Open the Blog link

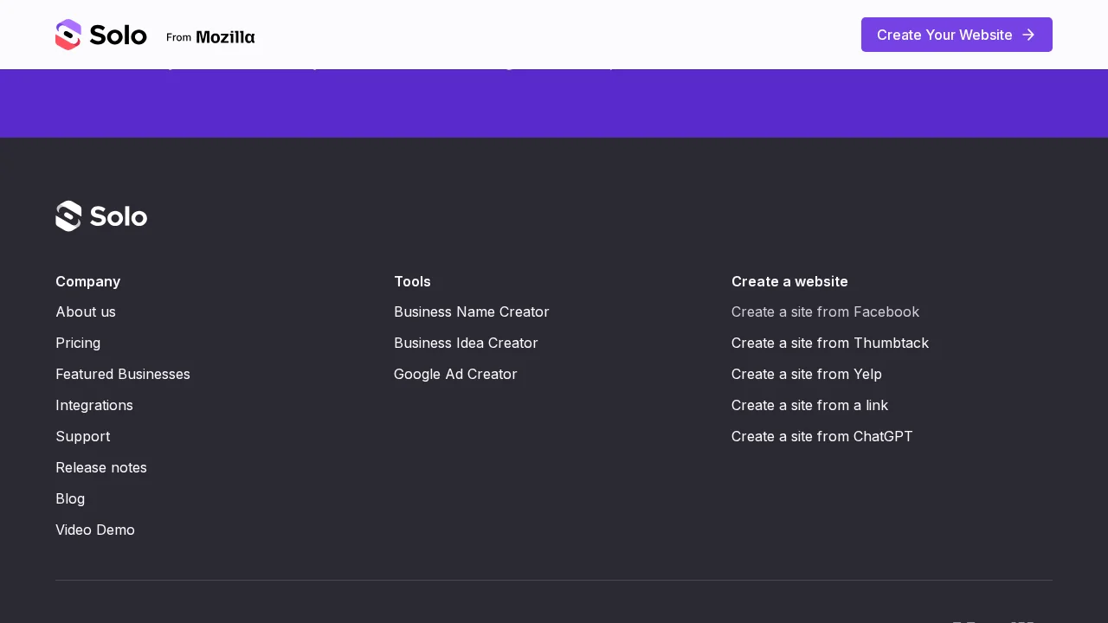(x=70, y=498)
